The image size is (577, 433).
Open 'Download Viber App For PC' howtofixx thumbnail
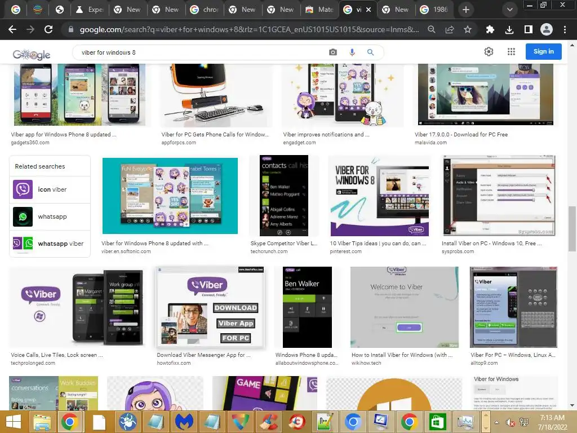(x=211, y=307)
